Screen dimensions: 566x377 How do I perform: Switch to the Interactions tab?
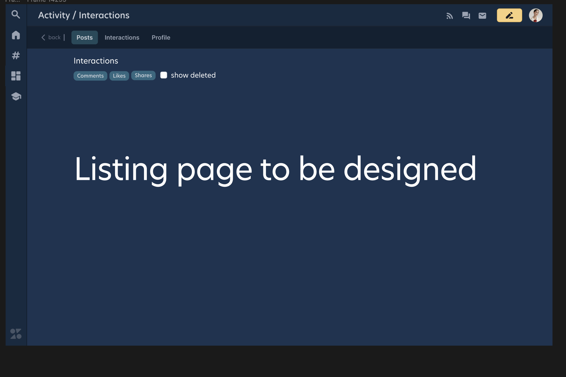[122, 37]
